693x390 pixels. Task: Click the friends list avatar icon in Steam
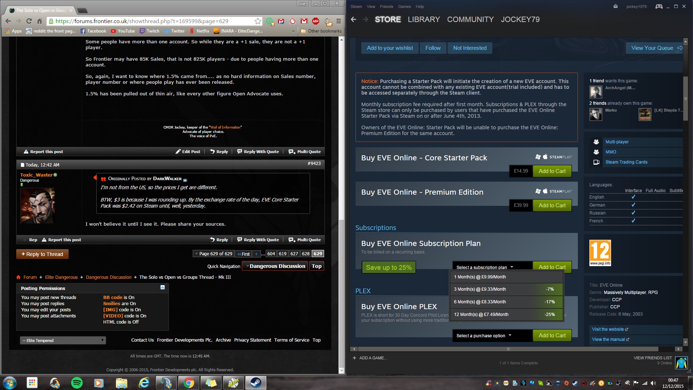click(x=681, y=363)
